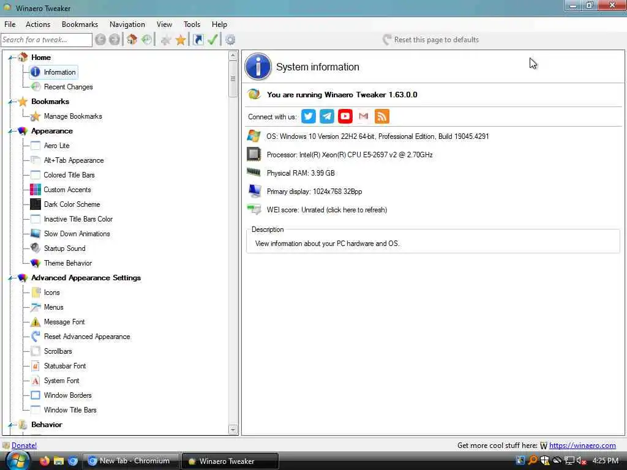Click the WEI score computer icon
The image size is (627, 470).
[254, 209]
